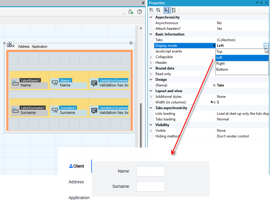Screen dimensions: 270x206
Task: Collapse the Tabs asynchronicity category
Action: point(151,108)
